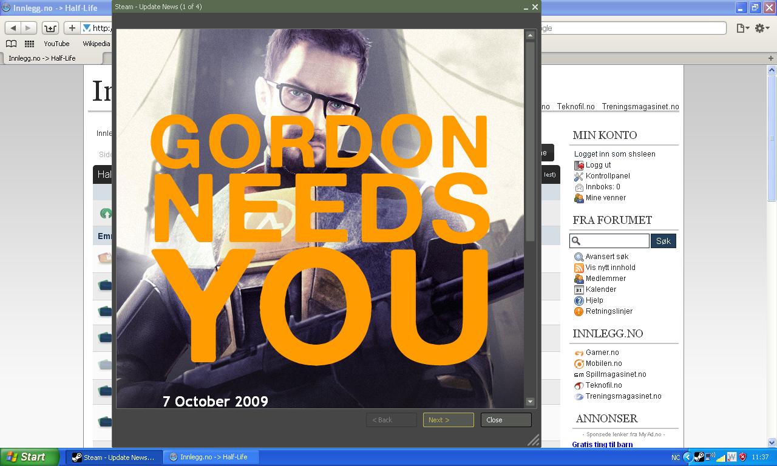The width and height of the screenshot is (777, 466).
Task: Go forward in Safari browser history
Action: click(29, 28)
